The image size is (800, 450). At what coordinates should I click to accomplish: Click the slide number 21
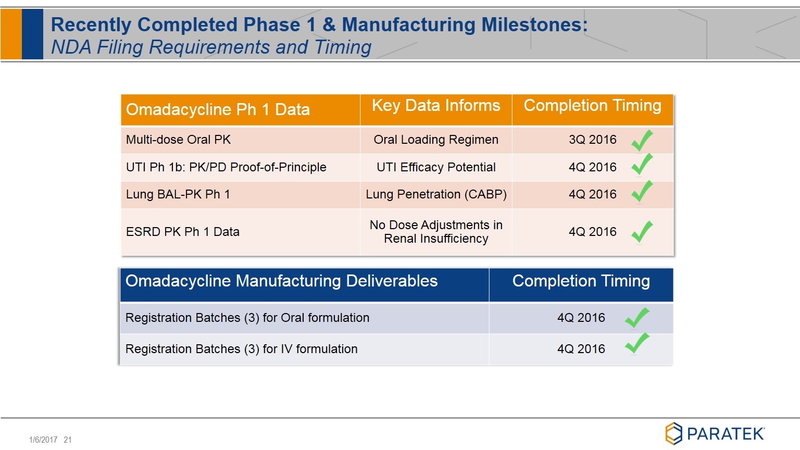tap(68, 440)
